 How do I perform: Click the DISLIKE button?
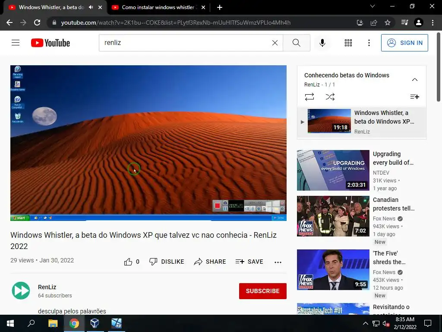pyautogui.click(x=167, y=262)
